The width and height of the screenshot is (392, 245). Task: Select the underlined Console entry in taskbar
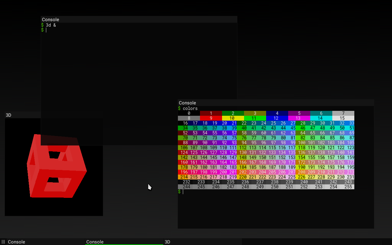(x=95, y=242)
